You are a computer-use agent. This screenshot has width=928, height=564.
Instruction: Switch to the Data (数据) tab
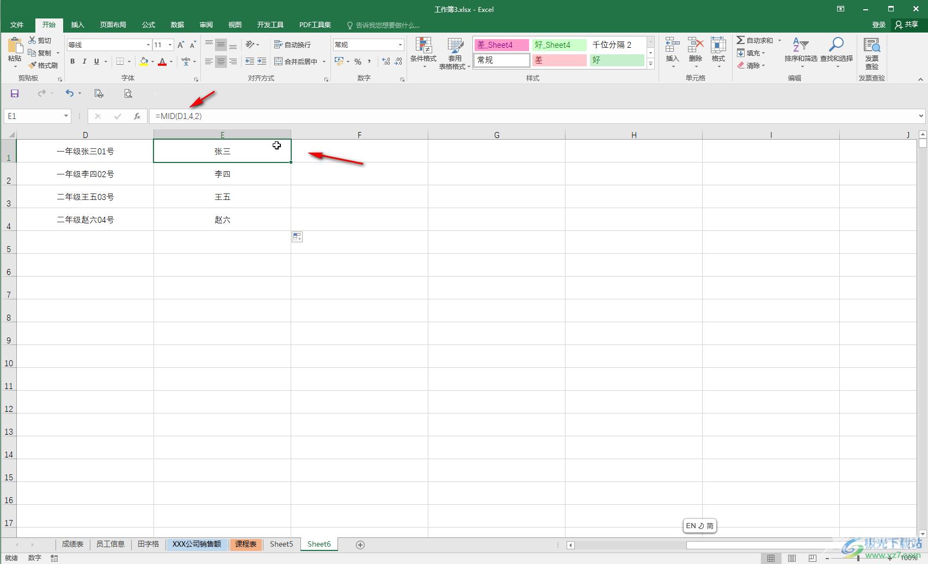coord(177,25)
